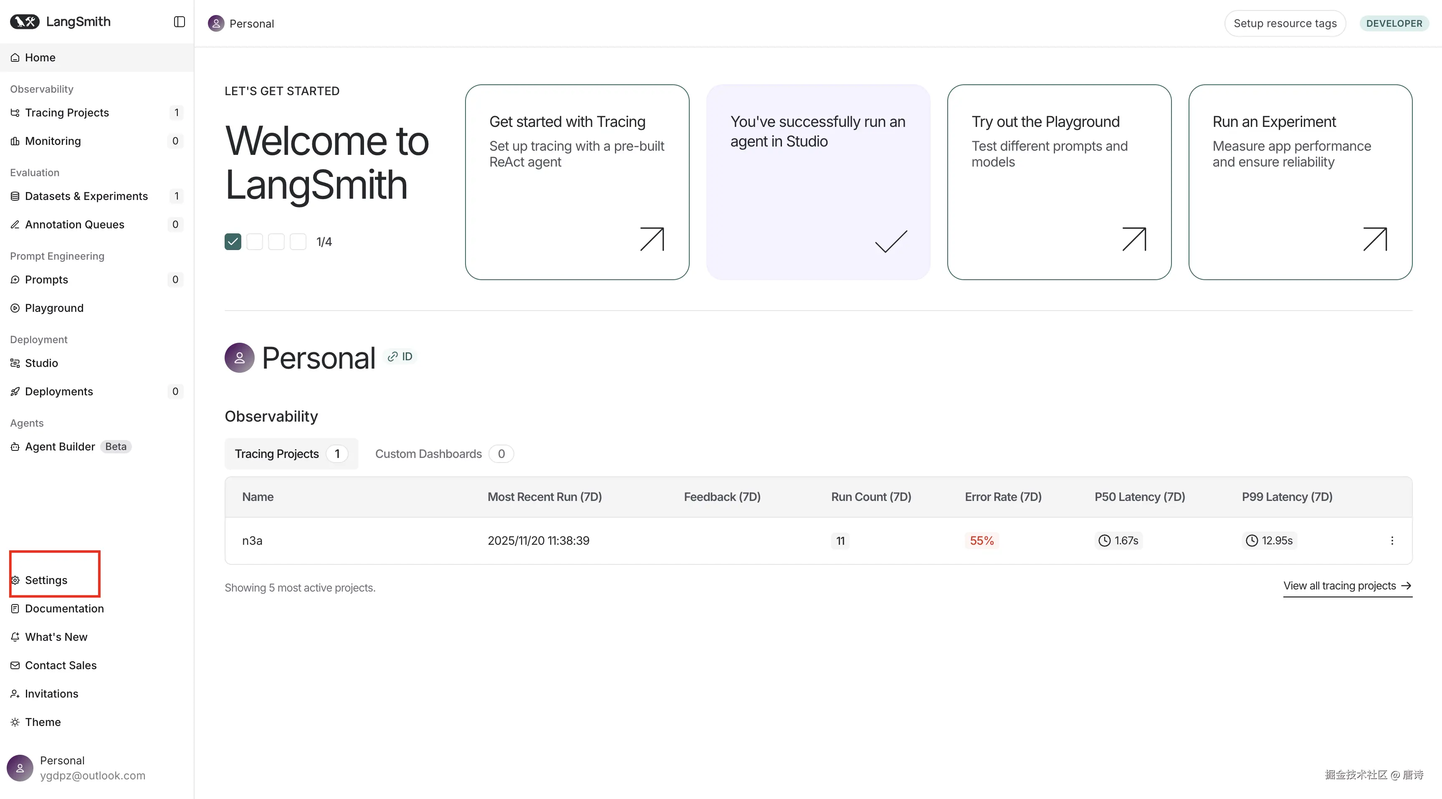
Task: Collapse the sidebar with the panel icon
Action: [x=179, y=22]
